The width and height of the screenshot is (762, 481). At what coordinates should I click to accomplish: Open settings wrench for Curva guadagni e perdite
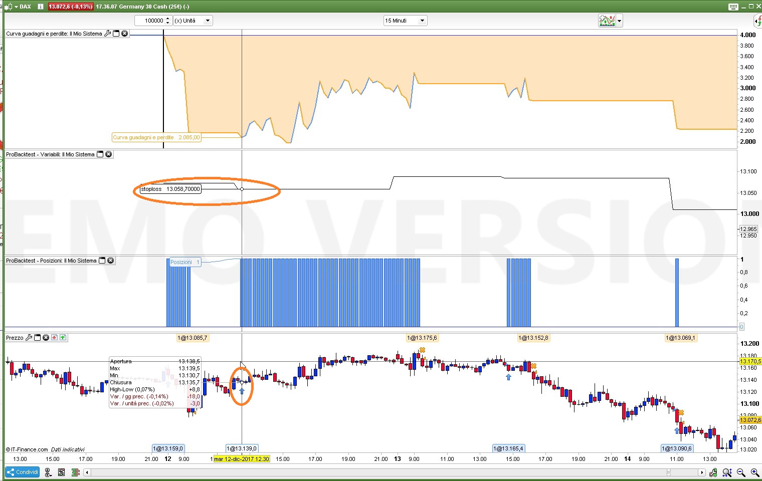tap(107, 34)
